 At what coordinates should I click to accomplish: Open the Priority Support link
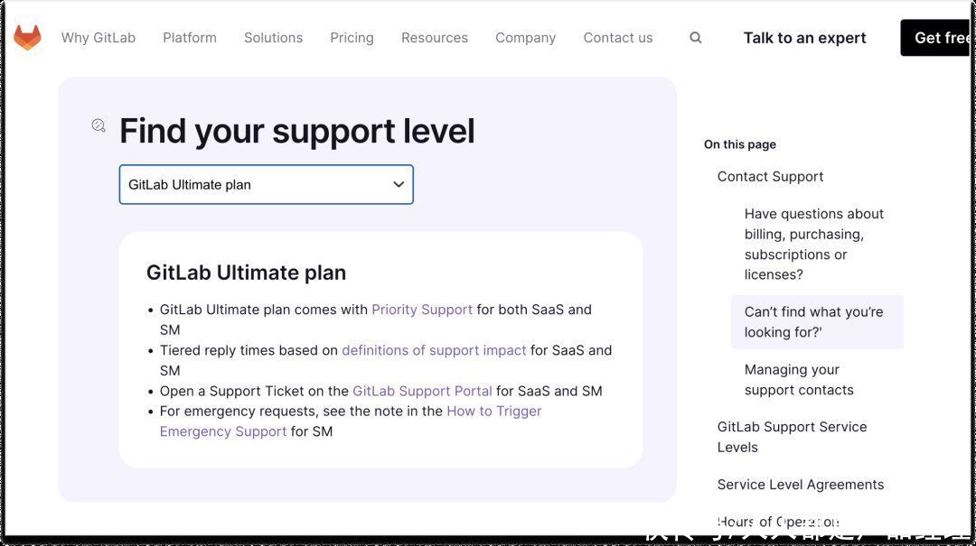pyautogui.click(x=422, y=310)
